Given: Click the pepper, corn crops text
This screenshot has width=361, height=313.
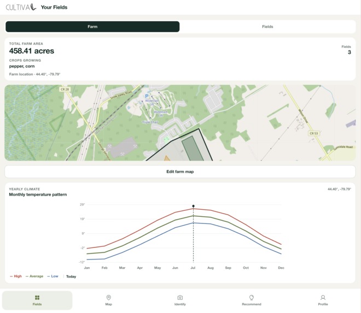Looking at the screenshot, I should [22, 66].
